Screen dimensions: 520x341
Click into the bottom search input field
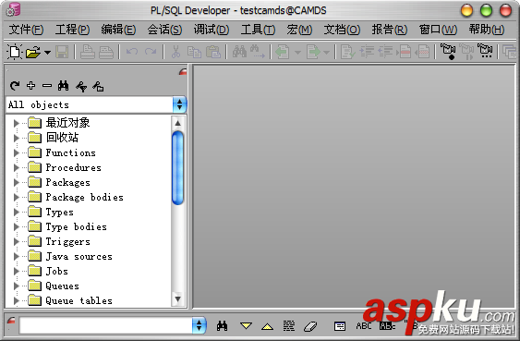coord(106,325)
